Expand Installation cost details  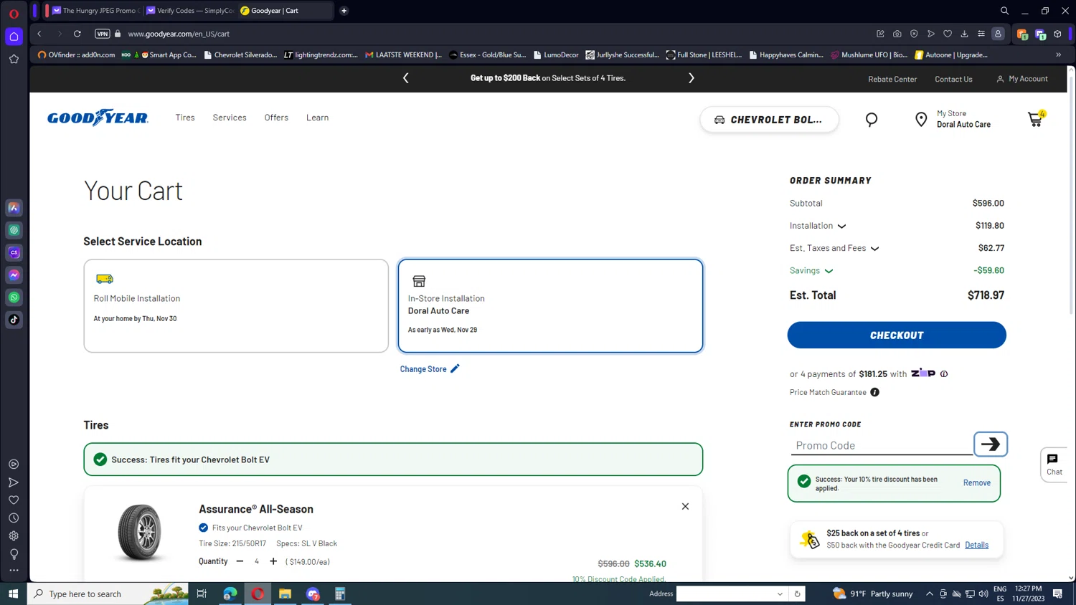point(841,227)
